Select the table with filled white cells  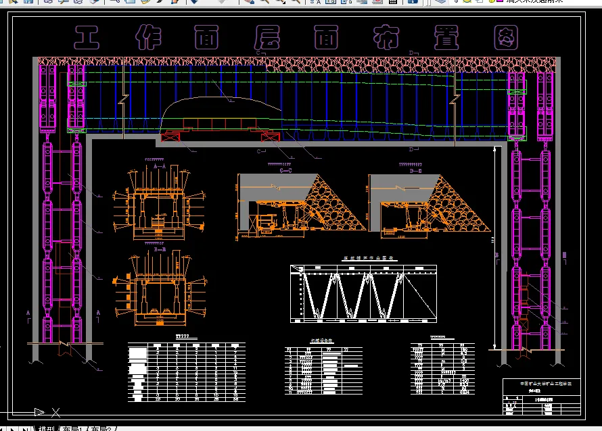pyautogui.click(x=187, y=372)
